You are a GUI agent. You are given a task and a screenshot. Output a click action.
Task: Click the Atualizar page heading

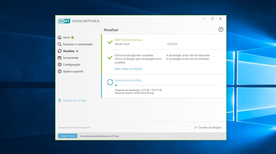click(x=111, y=30)
